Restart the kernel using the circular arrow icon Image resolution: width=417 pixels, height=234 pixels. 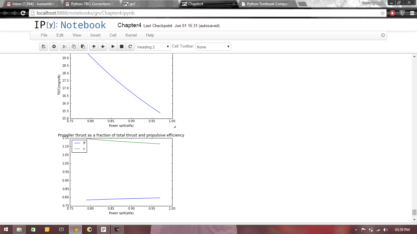click(130, 47)
